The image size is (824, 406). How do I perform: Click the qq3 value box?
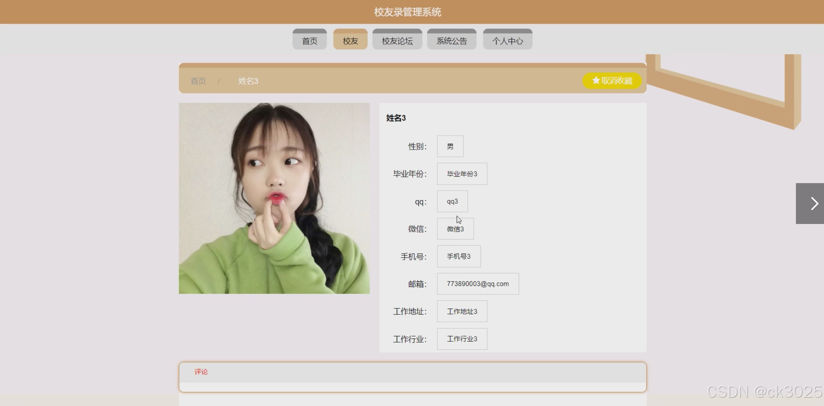452,201
